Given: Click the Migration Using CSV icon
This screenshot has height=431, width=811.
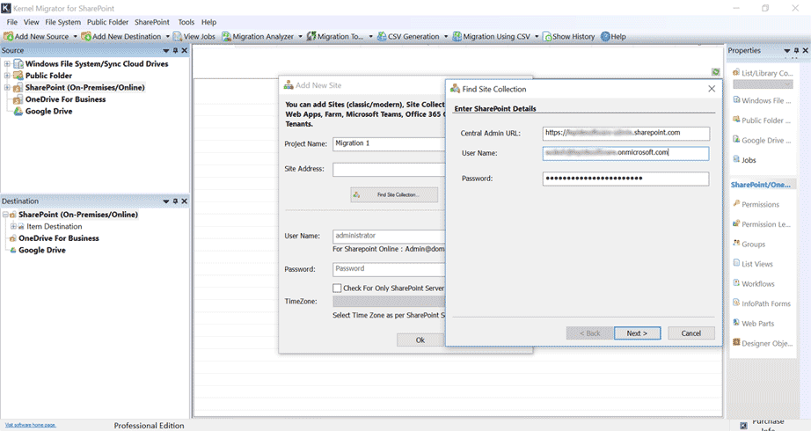Looking at the screenshot, I should (457, 37).
